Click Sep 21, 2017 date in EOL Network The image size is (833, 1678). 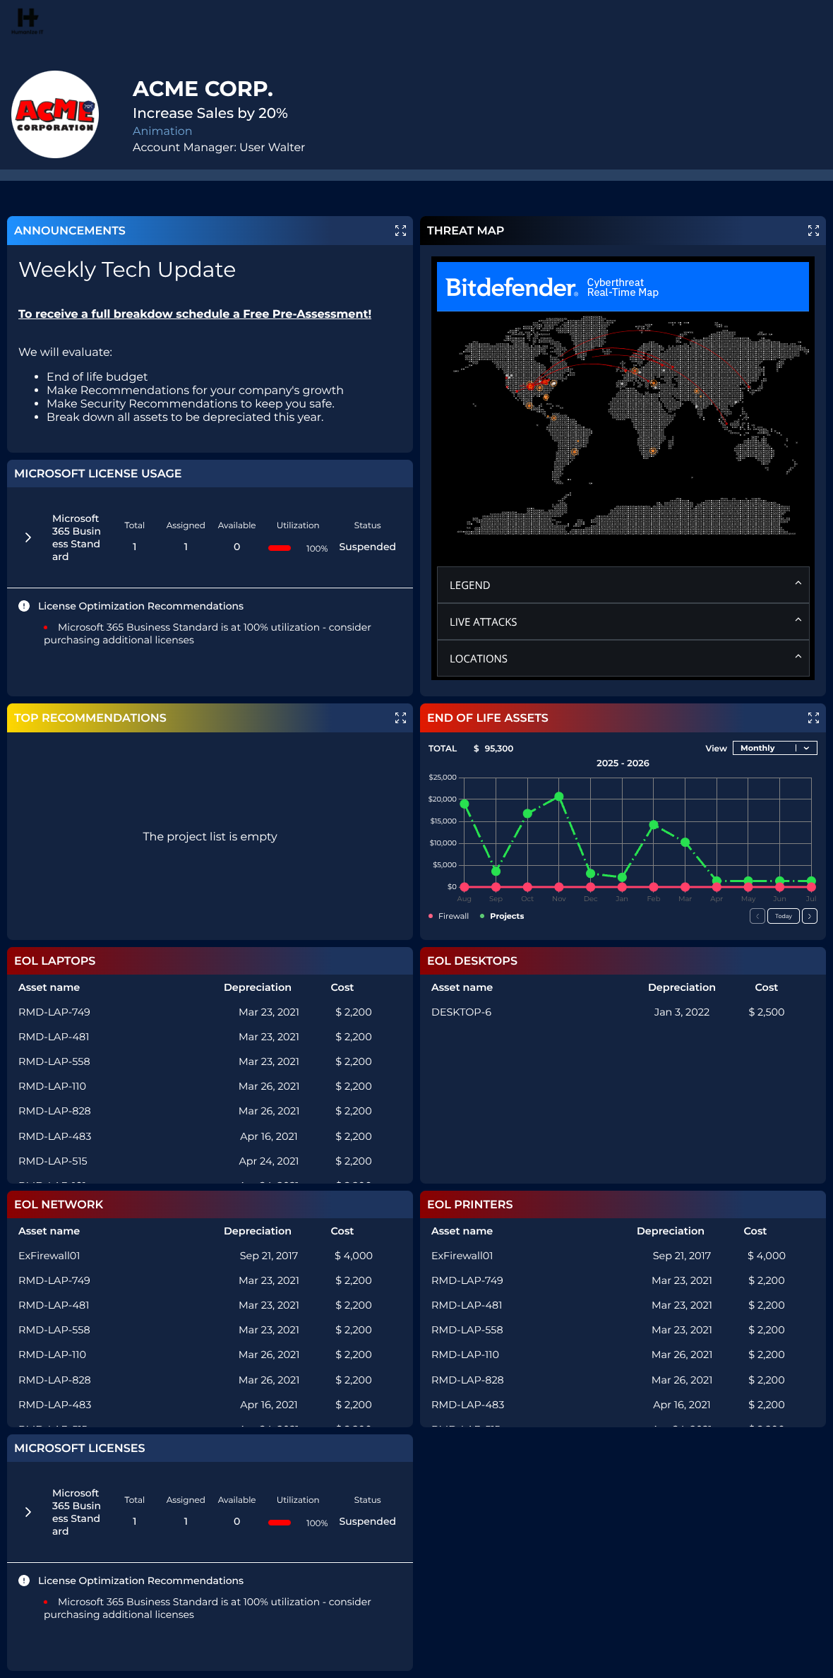pyautogui.click(x=269, y=1255)
